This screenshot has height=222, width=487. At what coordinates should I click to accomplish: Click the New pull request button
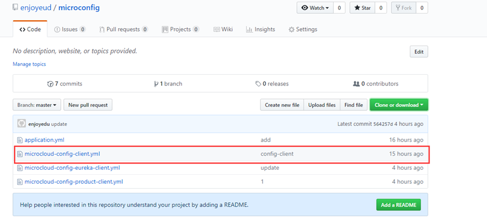(x=88, y=105)
